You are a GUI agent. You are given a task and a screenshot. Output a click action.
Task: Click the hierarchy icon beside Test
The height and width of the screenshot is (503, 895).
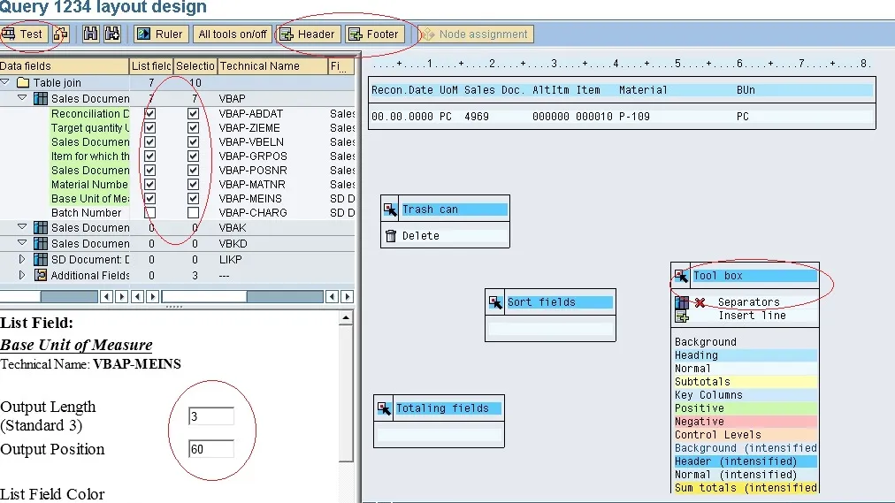point(60,34)
